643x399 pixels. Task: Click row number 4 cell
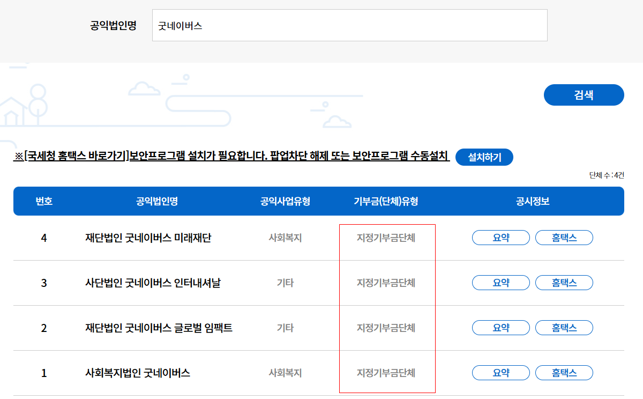(44, 238)
